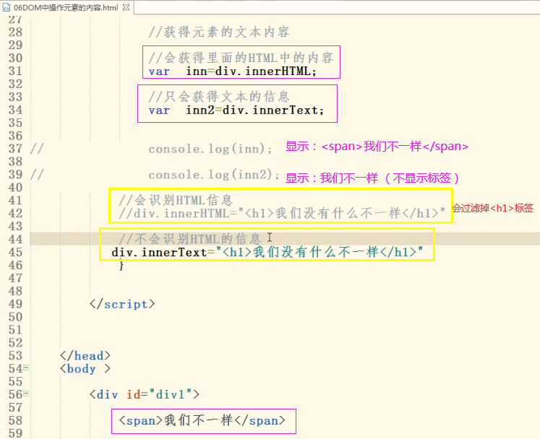
Task: Click line number 53 in the gutter
Action: [15, 356]
